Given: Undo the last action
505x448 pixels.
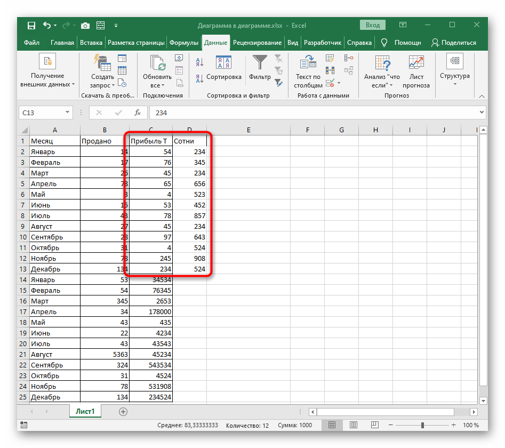Looking at the screenshot, I should click(47, 25).
